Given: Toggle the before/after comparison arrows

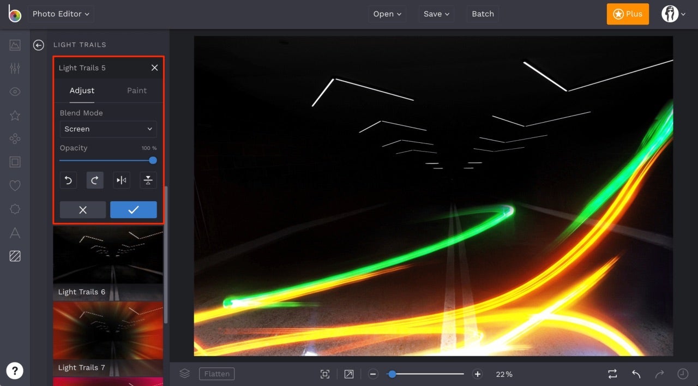Looking at the screenshot, I should point(612,374).
